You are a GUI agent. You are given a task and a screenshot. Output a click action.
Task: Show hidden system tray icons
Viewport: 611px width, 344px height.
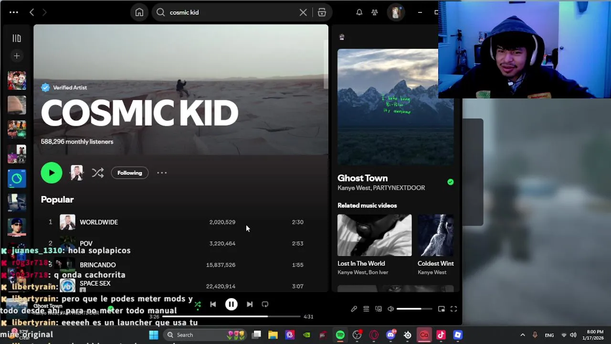coord(522,335)
